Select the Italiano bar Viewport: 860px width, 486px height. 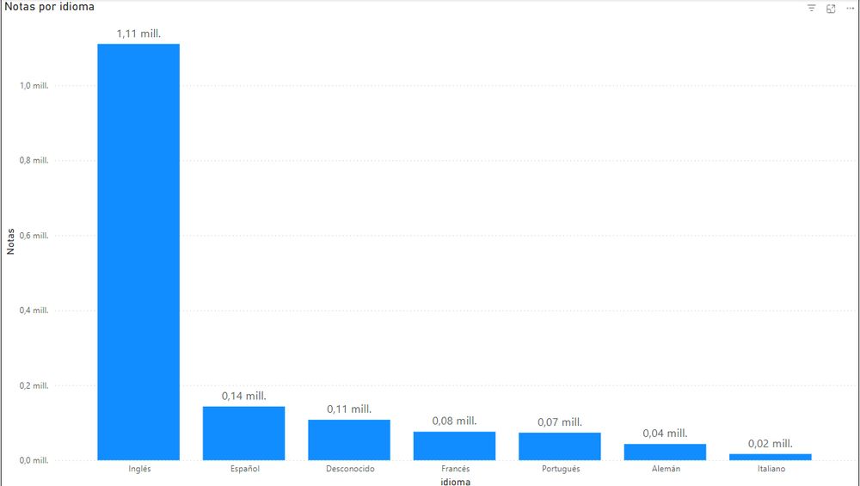coord(771,457)
